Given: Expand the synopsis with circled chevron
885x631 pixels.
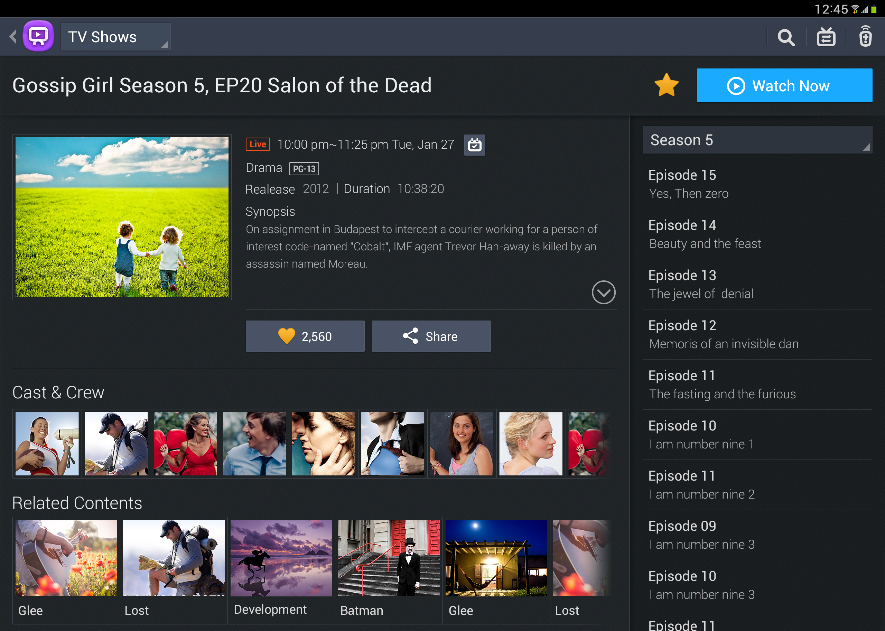Looking at the screenshot, I should pos(603,292).
